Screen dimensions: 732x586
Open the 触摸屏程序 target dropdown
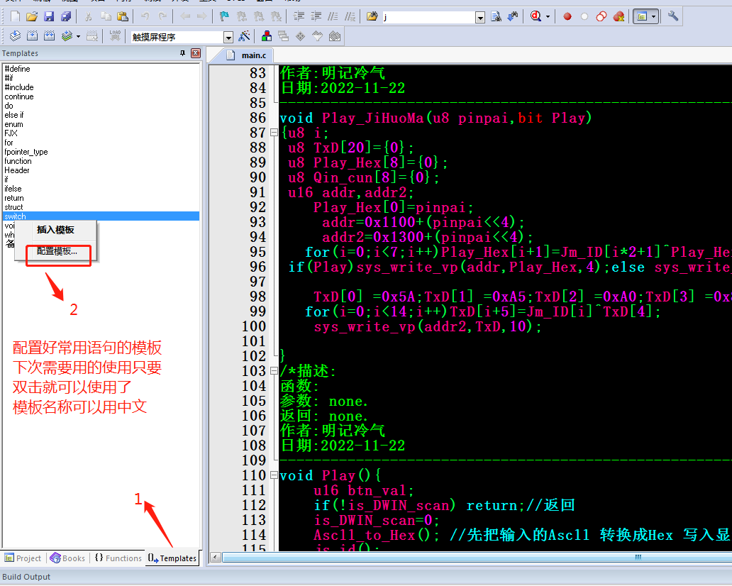pos(228,37)
